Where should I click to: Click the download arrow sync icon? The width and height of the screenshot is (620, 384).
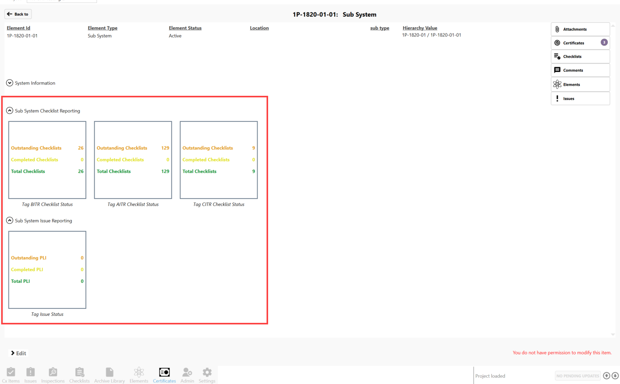pyautogui.click(x=615, y=376)
